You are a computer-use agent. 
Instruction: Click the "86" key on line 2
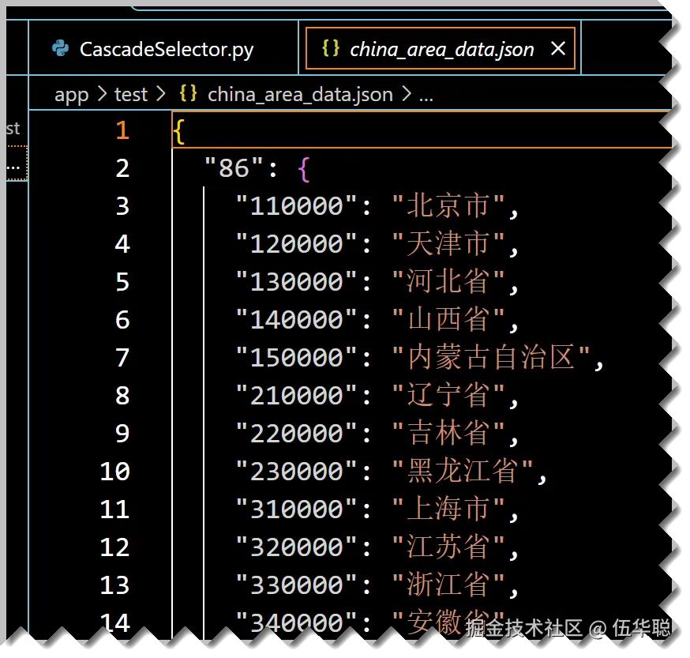[234, 167]
